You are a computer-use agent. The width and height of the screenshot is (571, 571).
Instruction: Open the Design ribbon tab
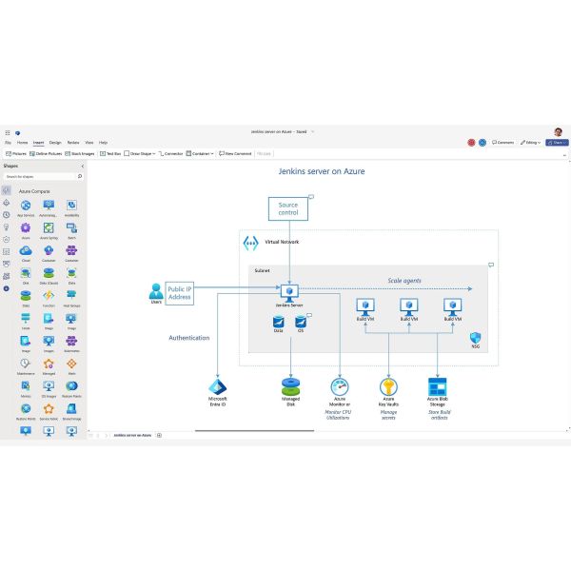point(55,143)
